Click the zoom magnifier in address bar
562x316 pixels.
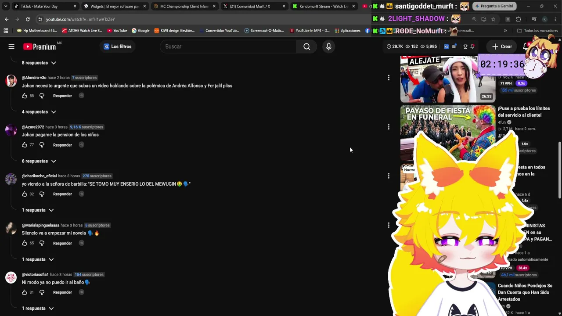[x=474, y=19]
